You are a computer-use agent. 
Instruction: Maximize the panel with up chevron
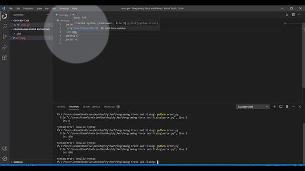coord(294,106)
